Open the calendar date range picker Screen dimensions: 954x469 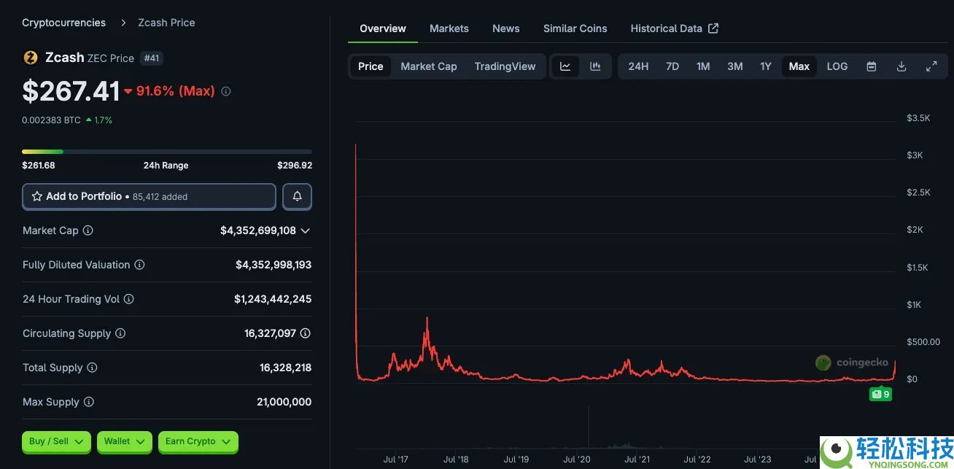coord(871,66)
